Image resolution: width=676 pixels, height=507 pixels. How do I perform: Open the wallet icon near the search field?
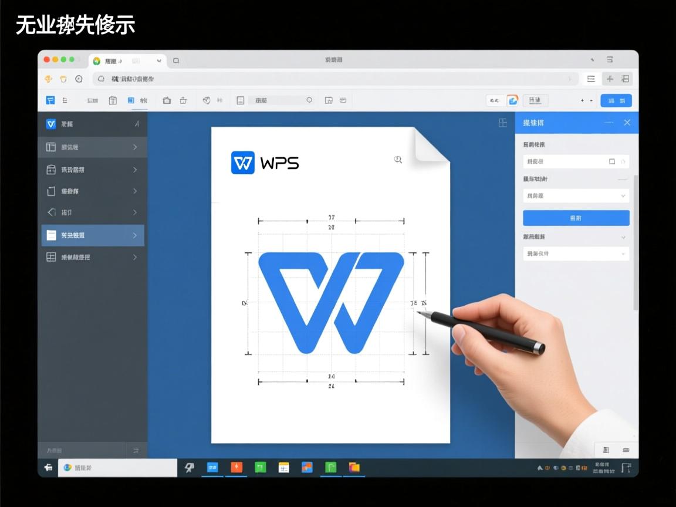[x=344, y=100]
